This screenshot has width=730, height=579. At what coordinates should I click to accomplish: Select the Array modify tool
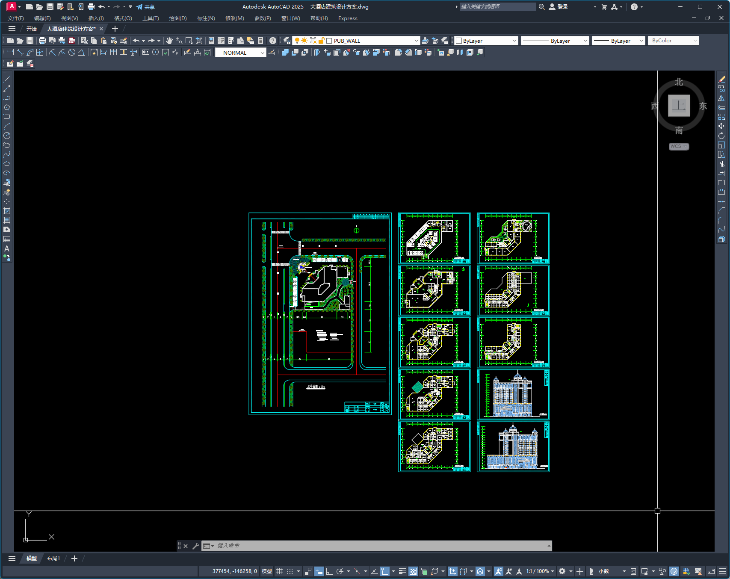[721, 117]
